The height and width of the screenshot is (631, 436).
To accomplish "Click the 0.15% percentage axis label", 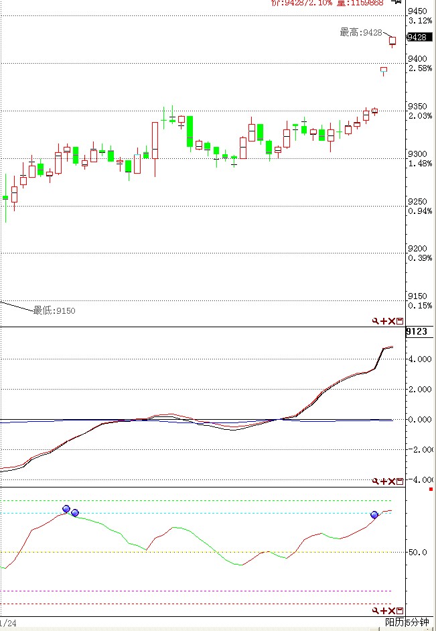I will pyautogui.click(x=421, y=306).
